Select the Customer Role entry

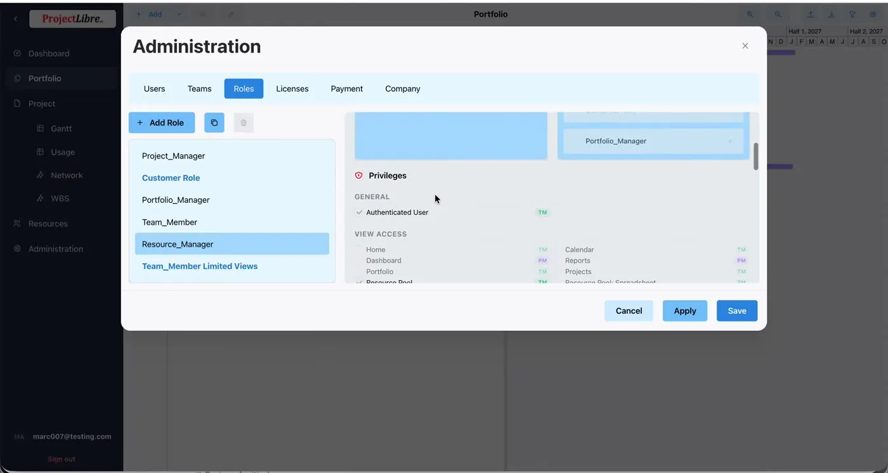pyautogui.click(x=232, y=178)
